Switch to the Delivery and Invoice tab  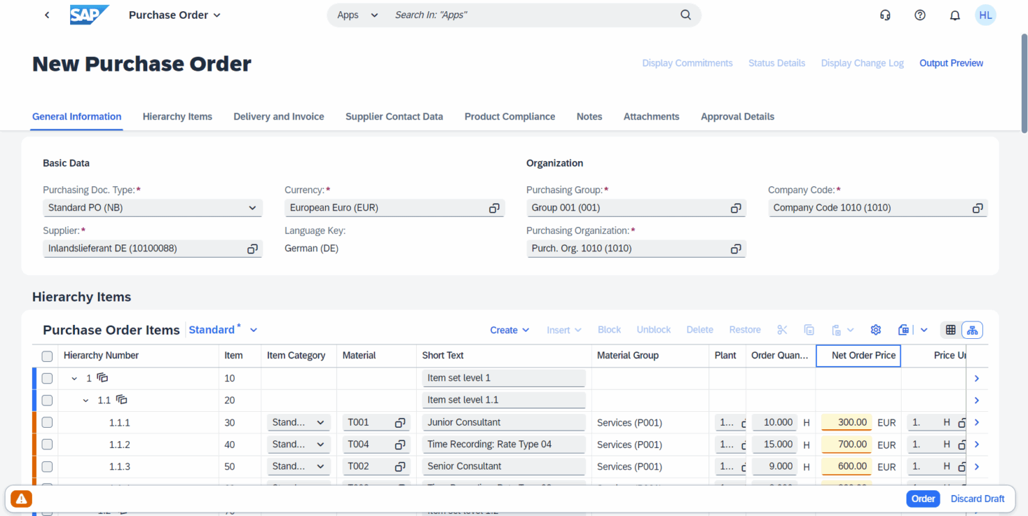[279, 116]
